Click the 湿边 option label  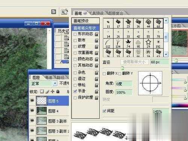(82, 79)
